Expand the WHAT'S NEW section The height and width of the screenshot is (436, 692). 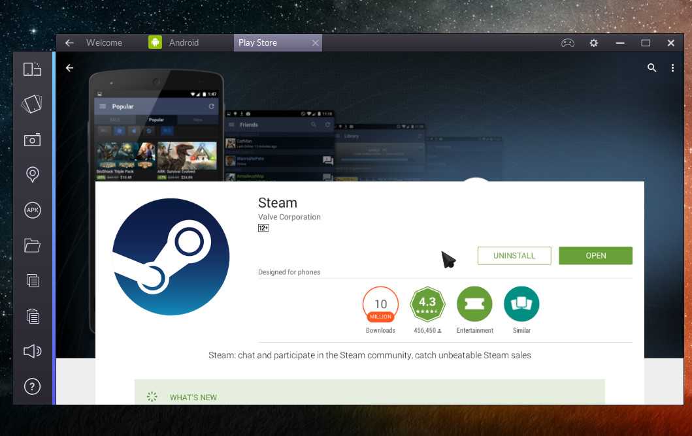(369, 392)
